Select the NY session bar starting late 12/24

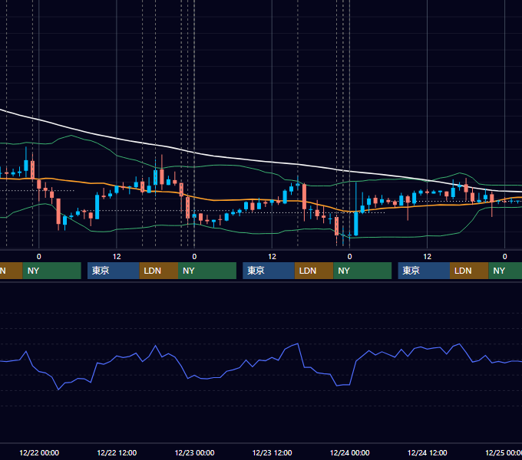[x=505, y=271]
